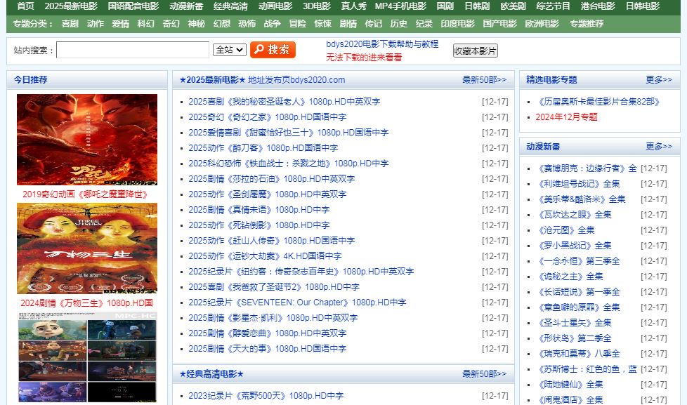
Task: Go to 2025最新电影 in top navigation
Action: point(71,6)
